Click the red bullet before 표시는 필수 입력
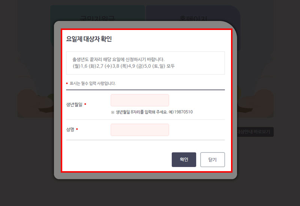Screen dimensions: 300x206 click(x=67, y=83)
